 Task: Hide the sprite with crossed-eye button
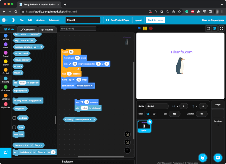pos(154,114)
